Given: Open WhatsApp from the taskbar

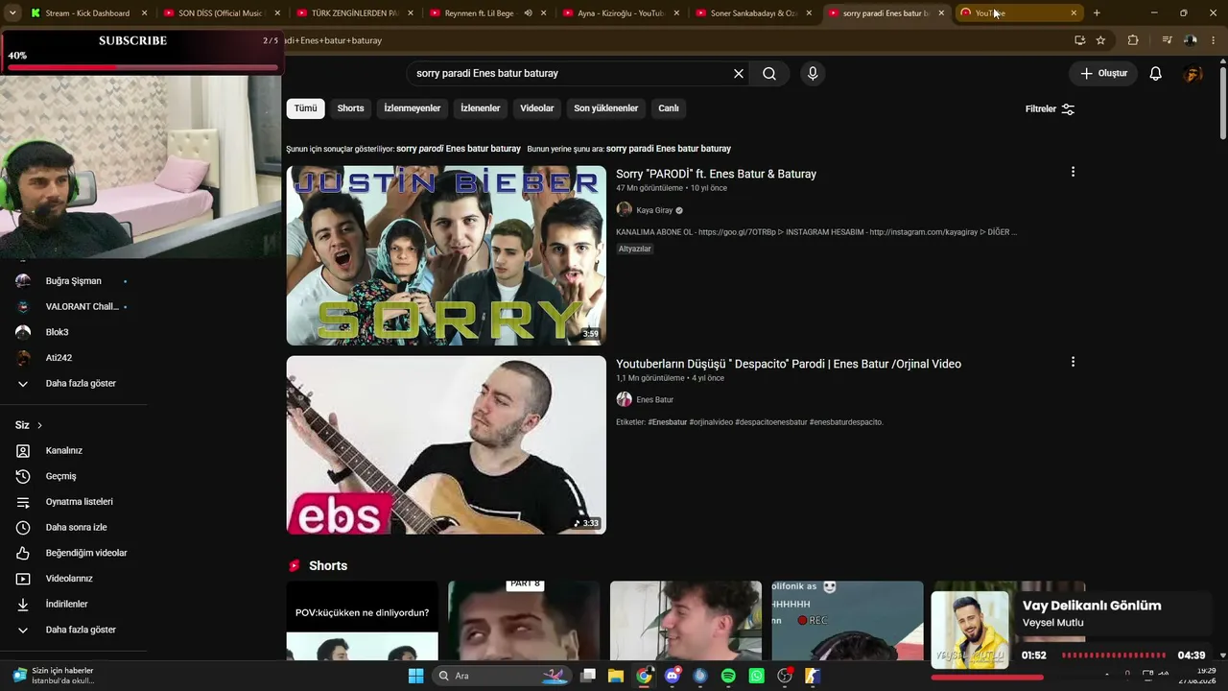Looking at the screenshot, I should click(x=757, y=676).
